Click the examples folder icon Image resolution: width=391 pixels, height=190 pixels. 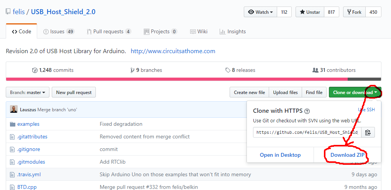13,124
